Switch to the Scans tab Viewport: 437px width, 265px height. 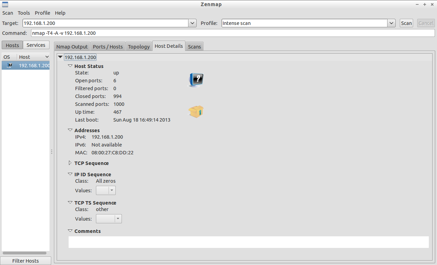(x=195, y=46)
